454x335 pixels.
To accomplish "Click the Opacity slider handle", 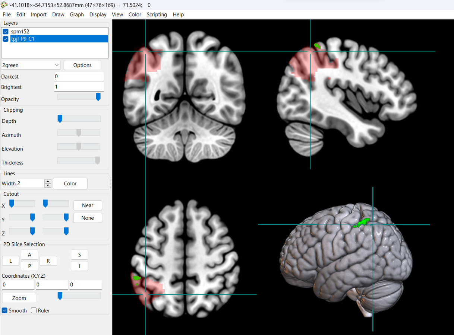I will tap(98, 97).
